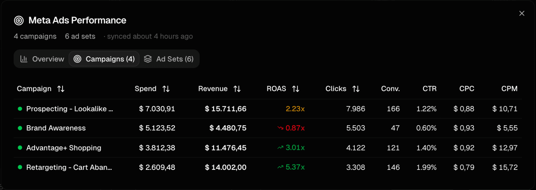This screenshot has width=536, height=190.
Task: Click green status dot for Advantage+ Shopping
Action: [x=19, y=148]
